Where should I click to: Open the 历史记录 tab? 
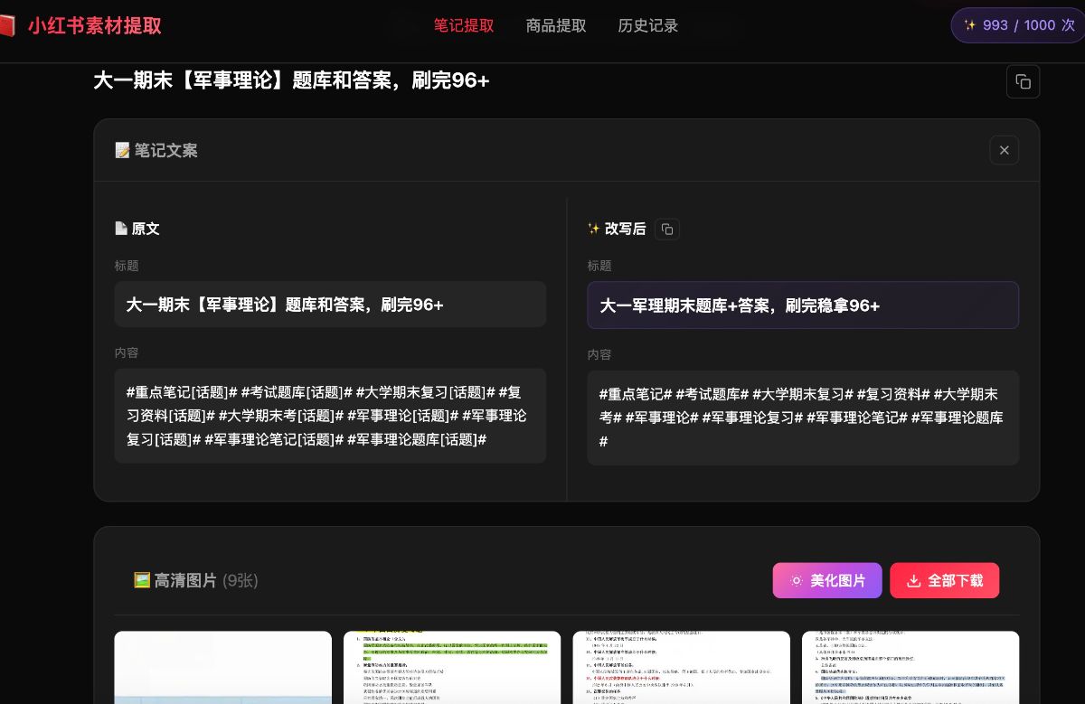tap(647, 25)
